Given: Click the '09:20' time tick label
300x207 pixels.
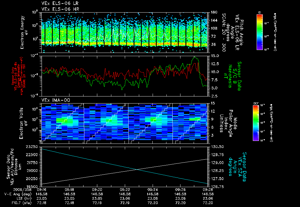Looking at the screenshot, I should pyautogui.click(x=97, y=190).
